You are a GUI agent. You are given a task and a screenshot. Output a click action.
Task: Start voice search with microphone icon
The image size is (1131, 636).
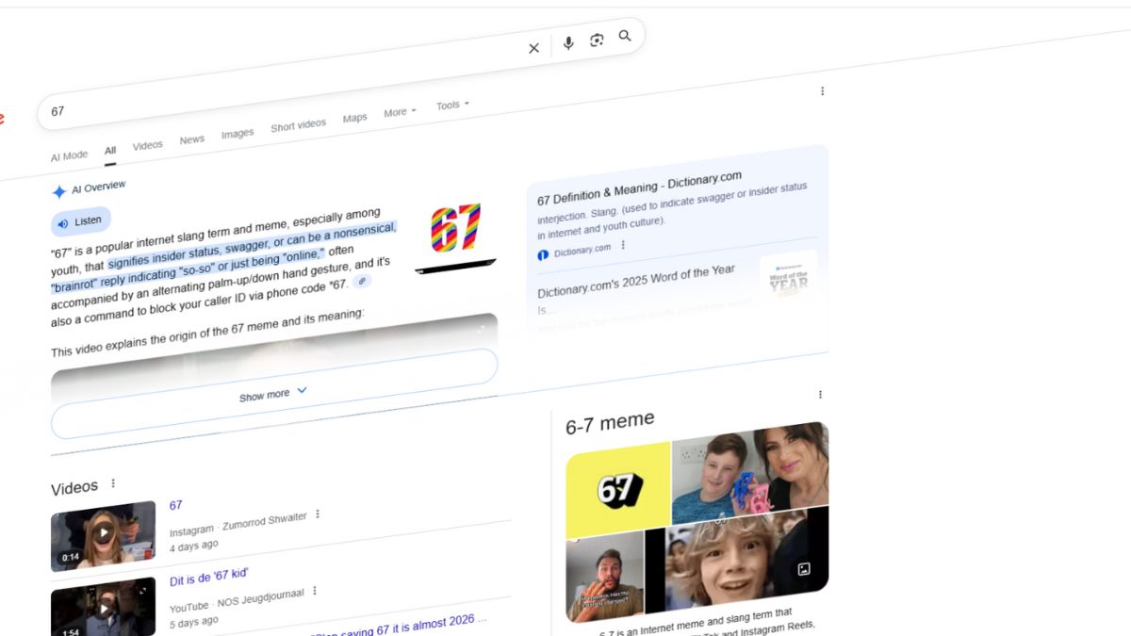(568, 43)
